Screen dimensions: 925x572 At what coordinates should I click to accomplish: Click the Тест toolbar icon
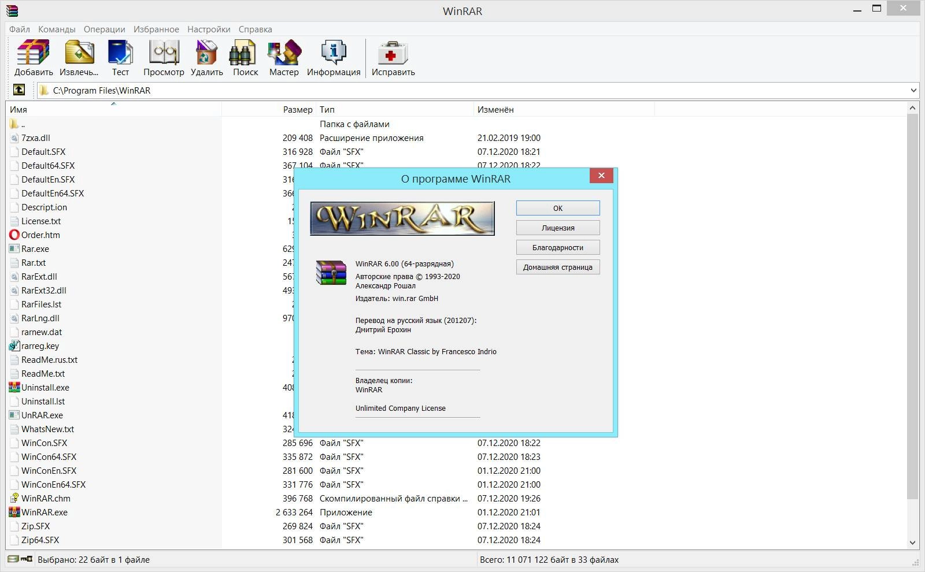120,53
